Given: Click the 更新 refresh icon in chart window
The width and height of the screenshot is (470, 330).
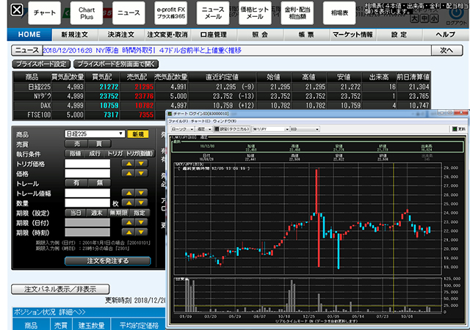Looking at the screenshot, I should tap(462, 128).
